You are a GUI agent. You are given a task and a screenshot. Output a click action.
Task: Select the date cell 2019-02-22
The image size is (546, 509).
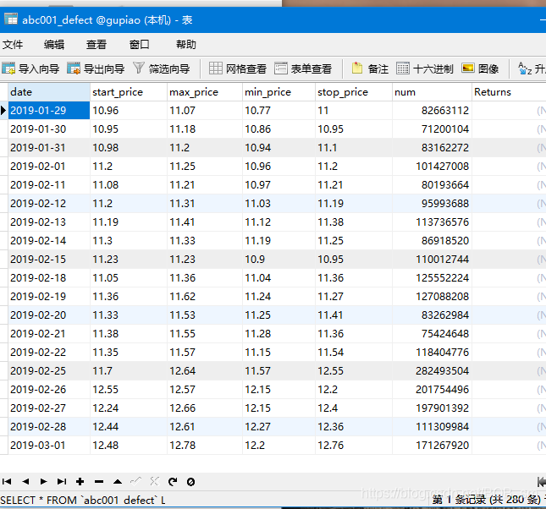pyautogui.click(x=49, y=352)
